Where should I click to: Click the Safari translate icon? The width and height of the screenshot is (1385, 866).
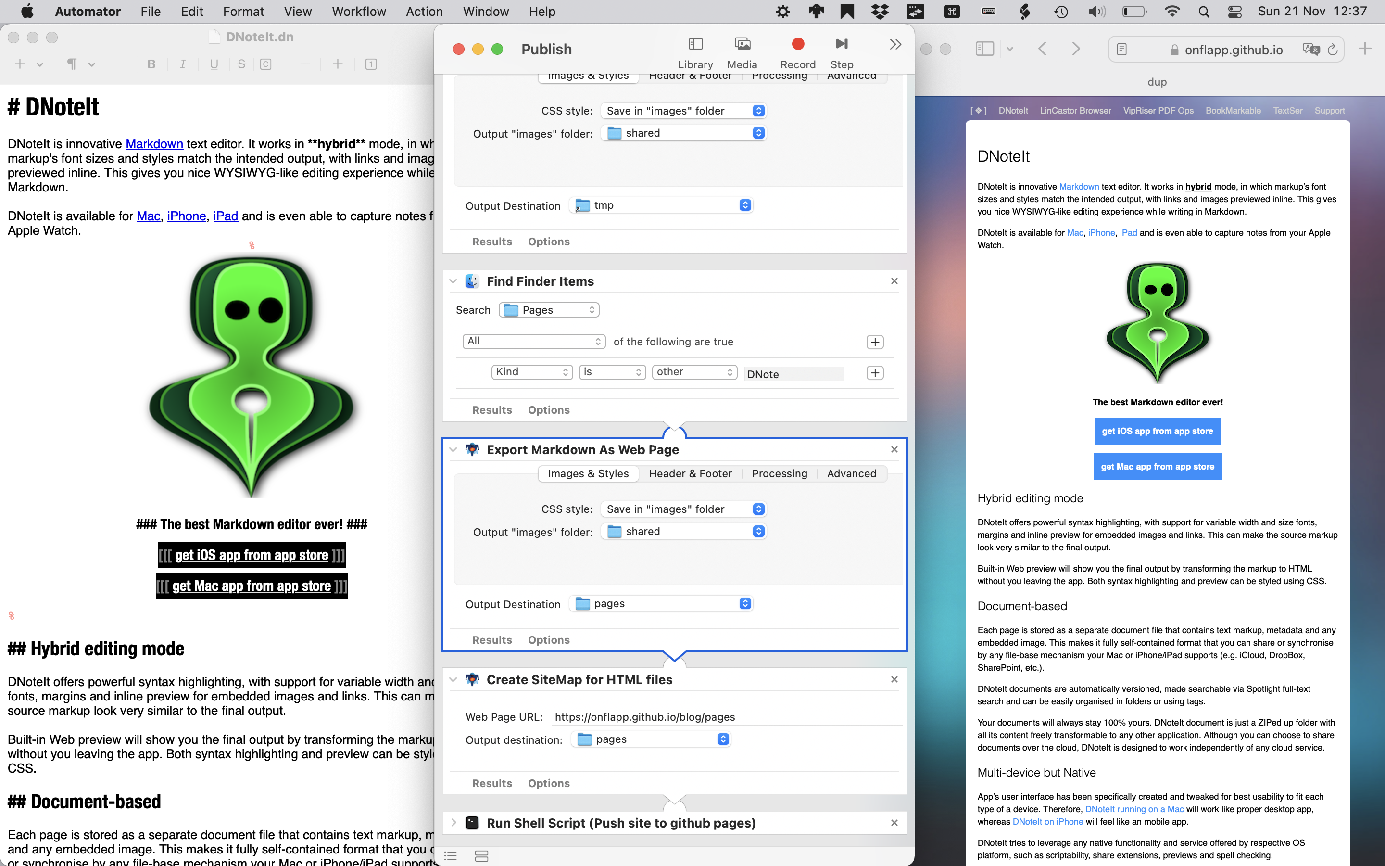1310,49
